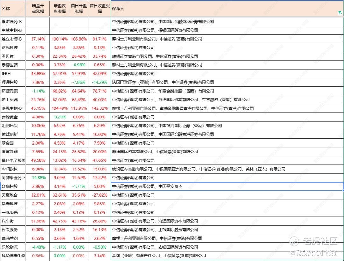Select the 43.88% cell for IFBH
This screenshot has width=344, height=261.
(38, 74)
